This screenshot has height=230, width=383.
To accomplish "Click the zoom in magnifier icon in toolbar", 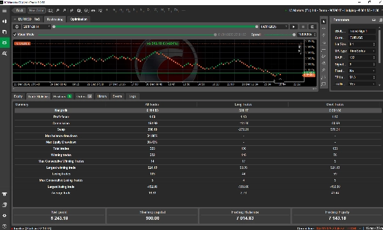I will tap(57, 10).
